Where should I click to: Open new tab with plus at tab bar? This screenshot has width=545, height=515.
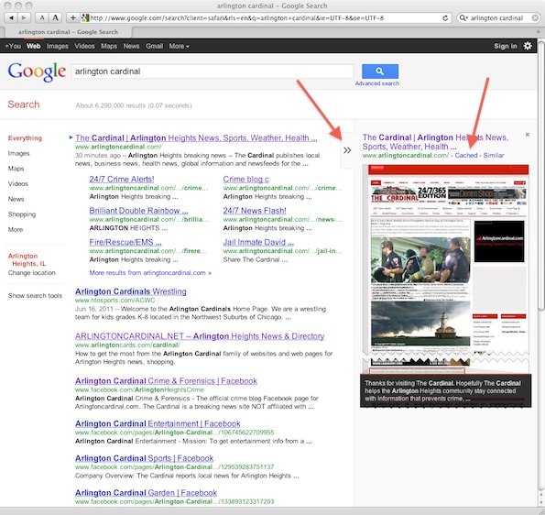(x=538, y=32)
